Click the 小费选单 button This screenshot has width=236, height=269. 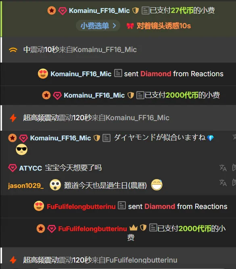98,26
